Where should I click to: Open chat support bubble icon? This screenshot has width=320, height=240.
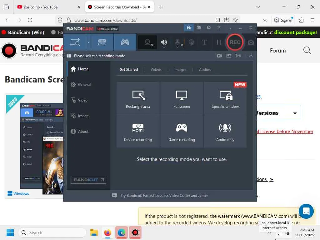coord(306,211)
